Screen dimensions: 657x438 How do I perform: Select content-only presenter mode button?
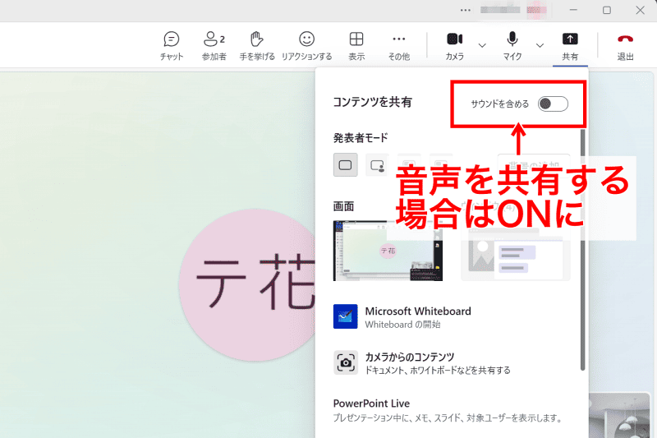point(345,165)
